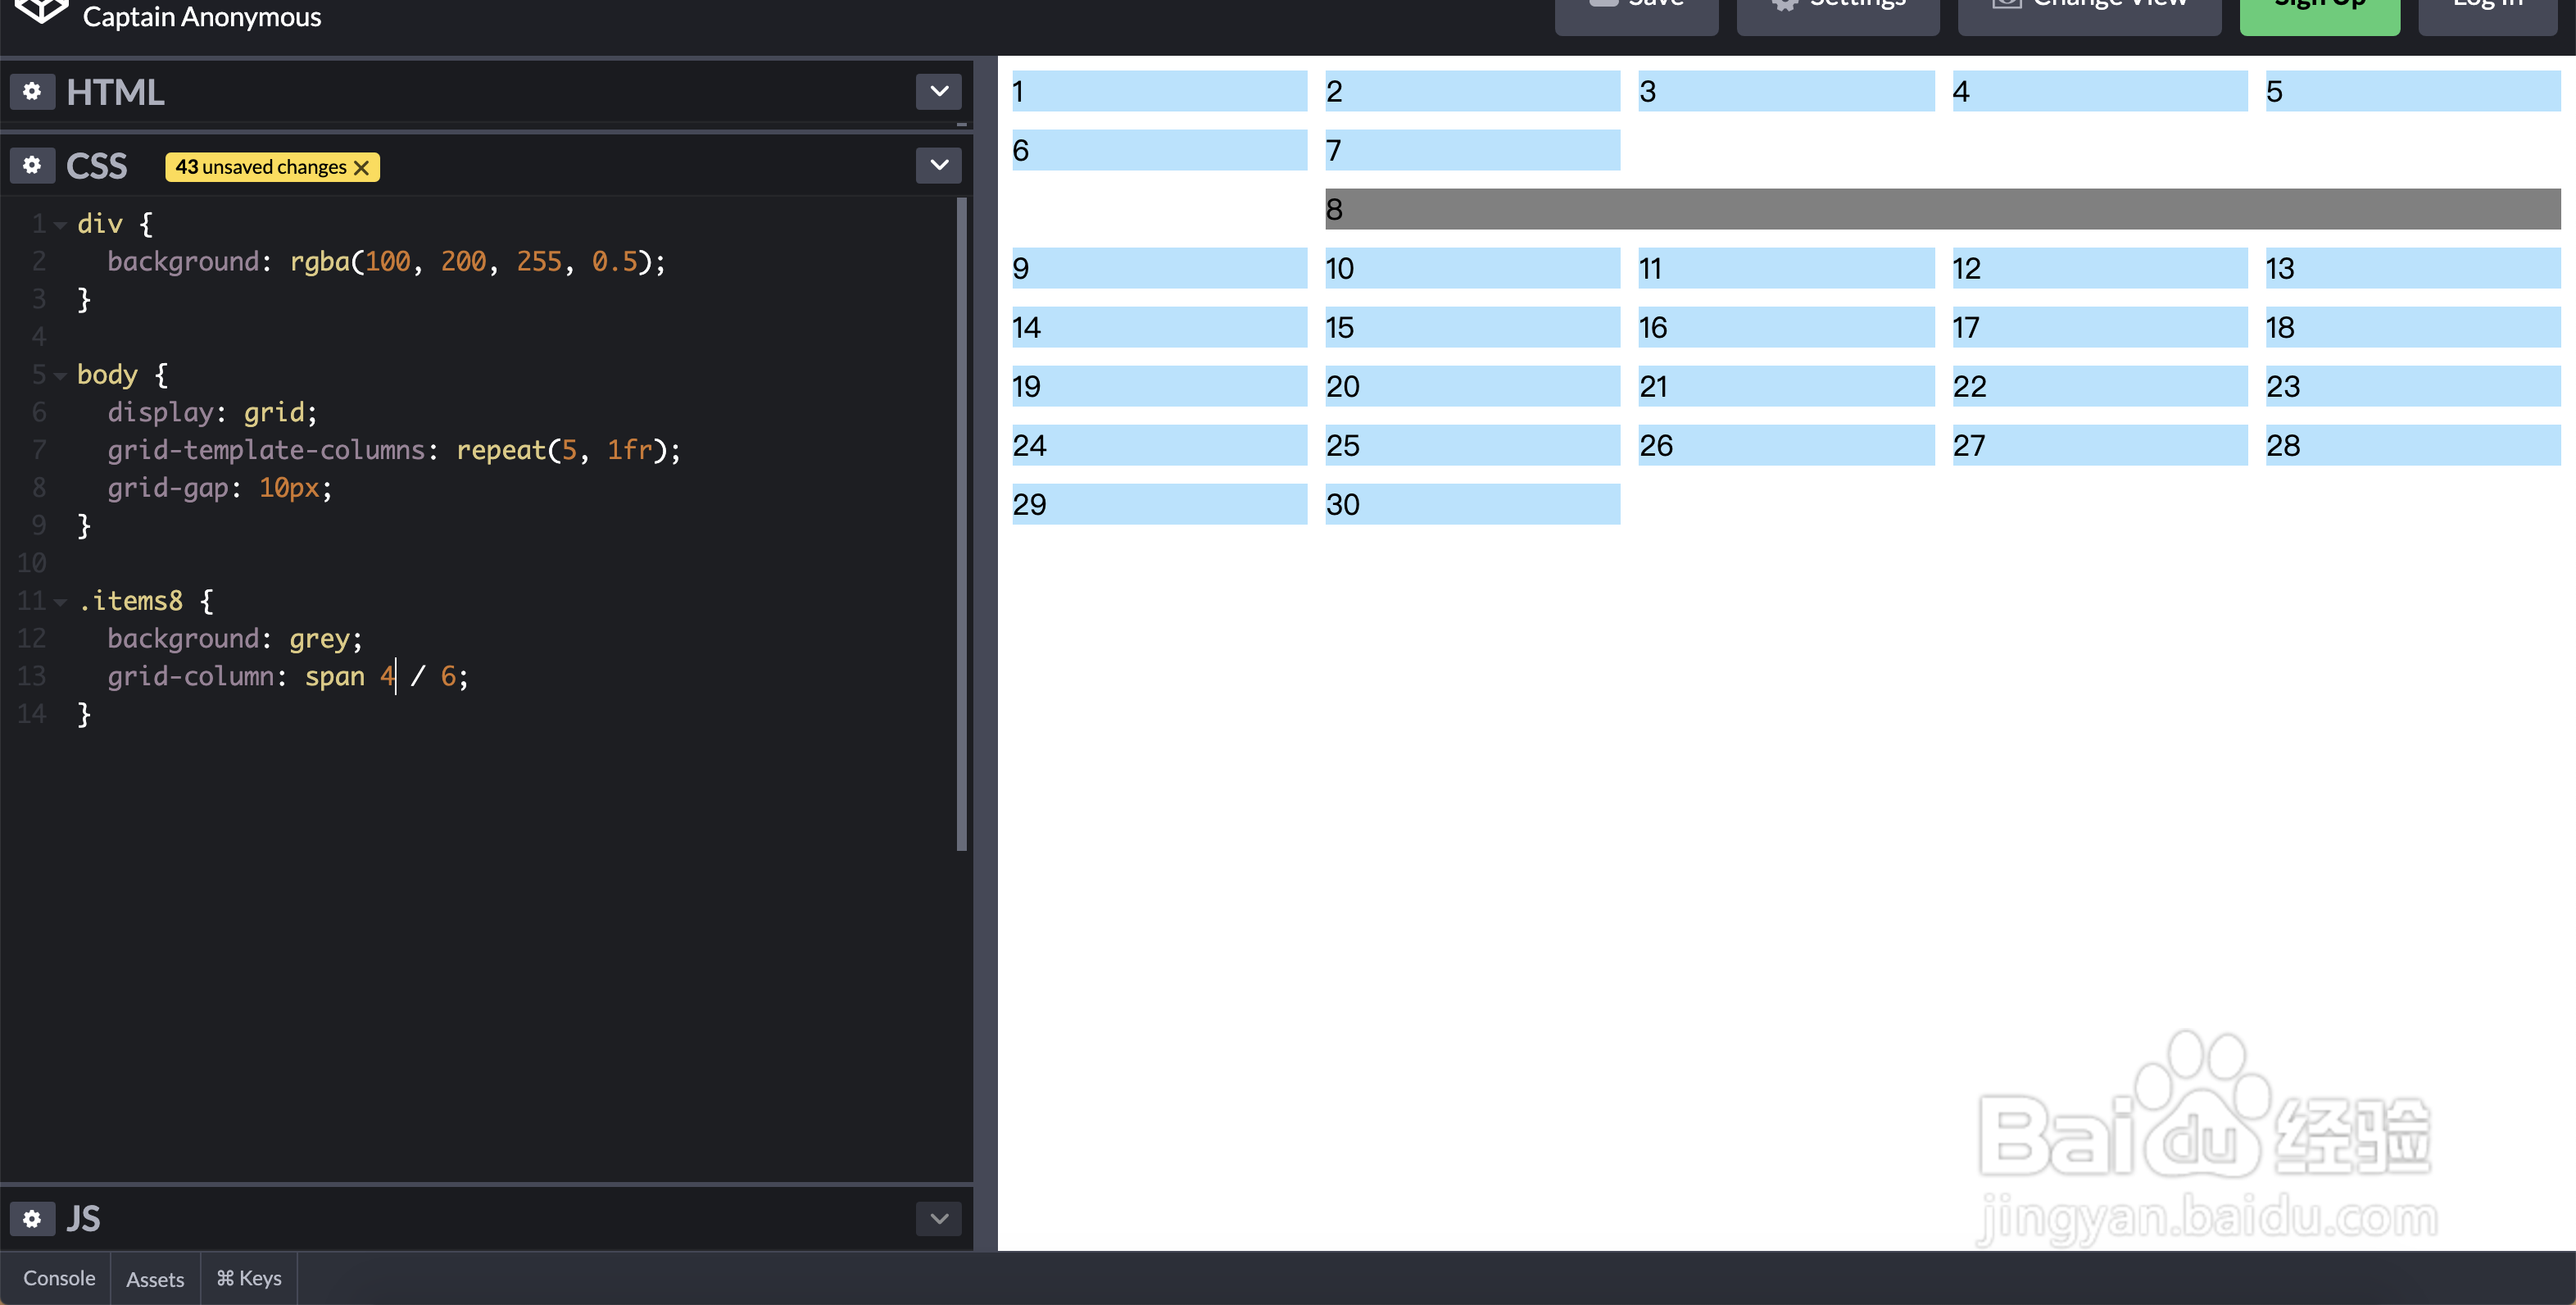
Task: Click the grey item 8 box
Action: pyautogui.click(x=1942, y=209)
